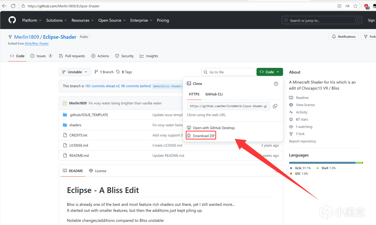Expand the Resources menu in the header
Screen dimensions: 376x225
coord(83,20)
